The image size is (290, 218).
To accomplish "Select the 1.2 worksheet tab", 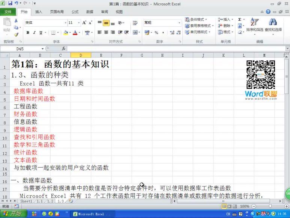I will (50, 201).
